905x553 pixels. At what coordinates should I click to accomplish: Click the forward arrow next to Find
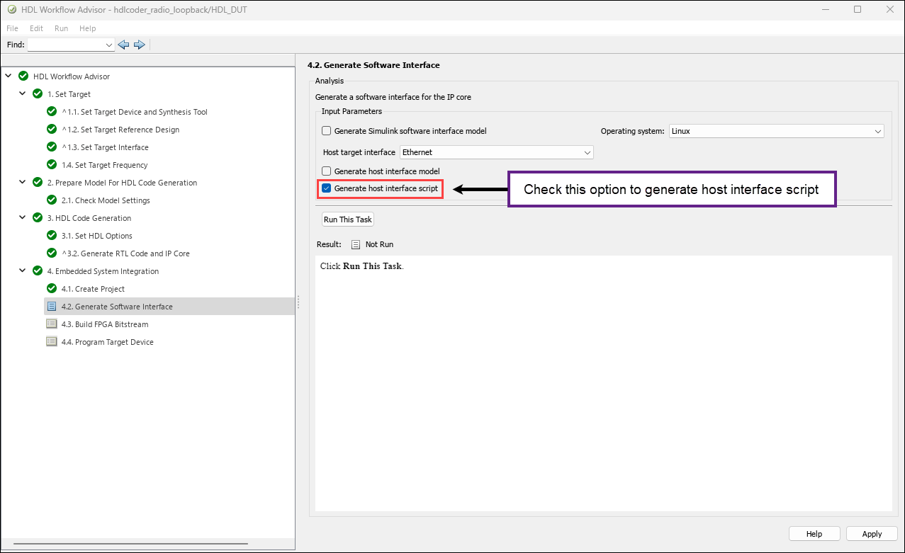(139, 45)
